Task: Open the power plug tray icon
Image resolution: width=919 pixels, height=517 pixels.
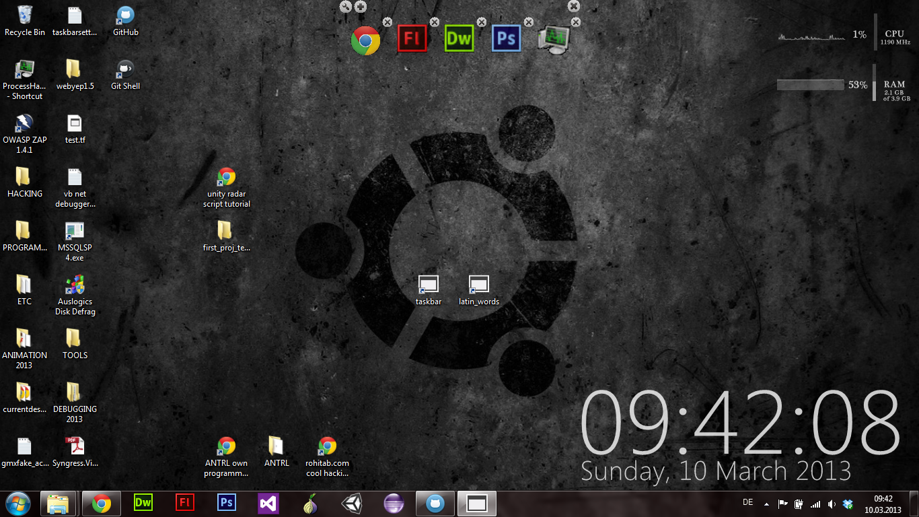Action: pyautogui.click(x=799, y=504)
